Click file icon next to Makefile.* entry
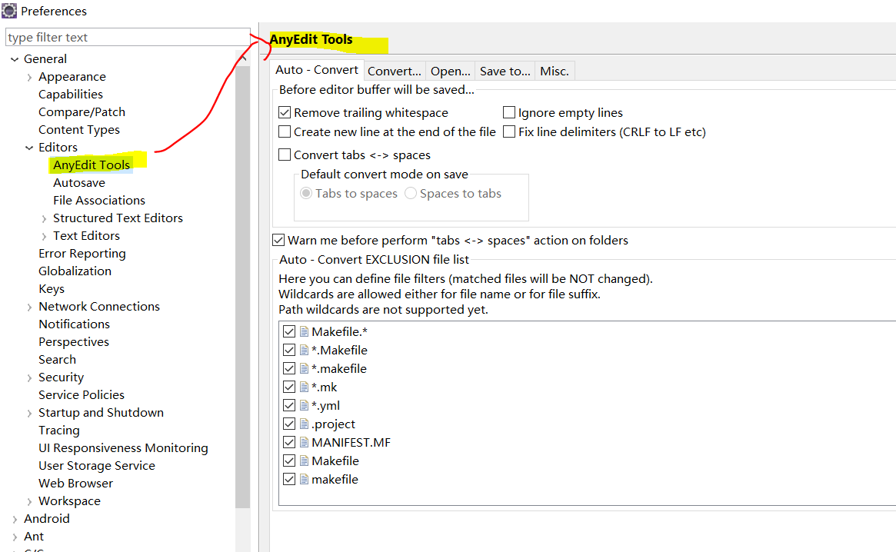 coord(304,331)
